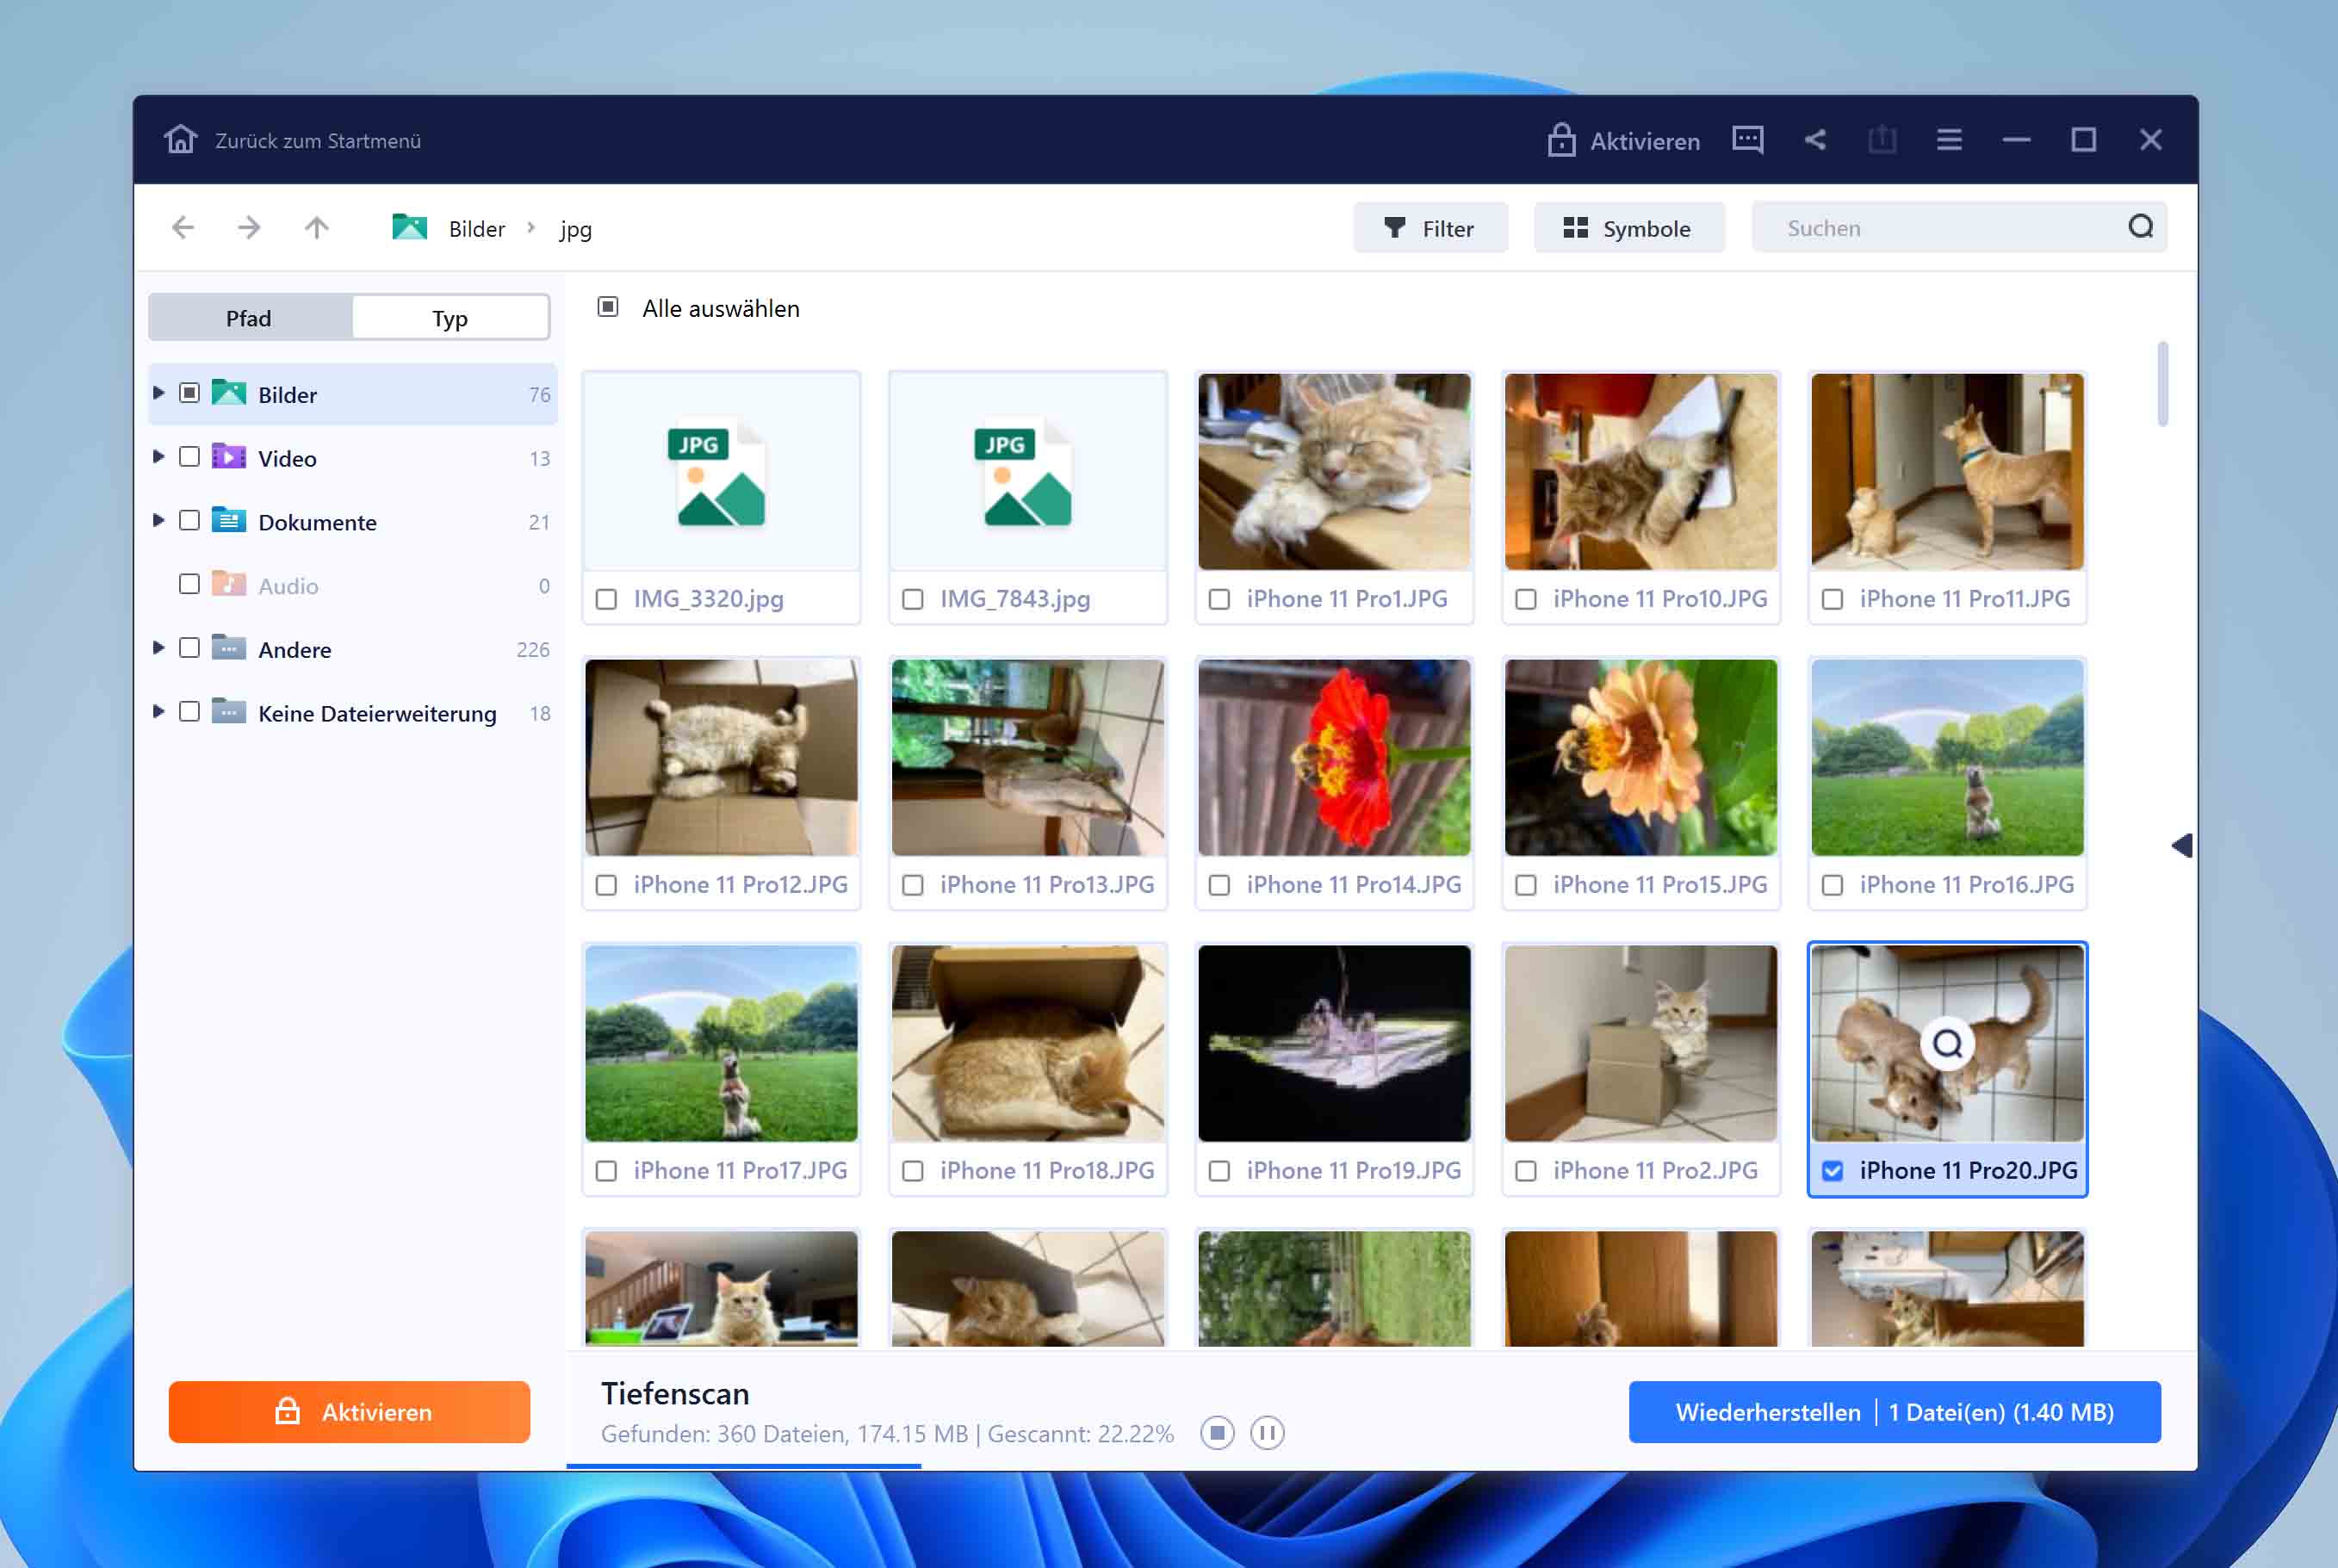Viewport: 2338px width, 1568px height.
Task: Switch to the Typ tab
Action: 450,318
